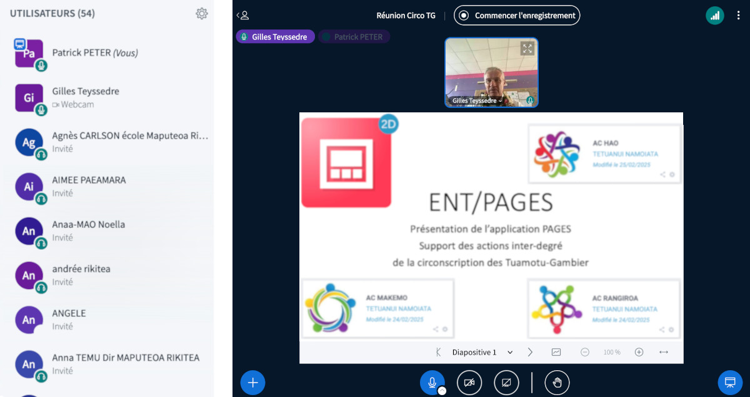Click the red PAGES application logo on the slide
Viewport: 750px width, 397px height.
pyautogui.click(x=346, y=162)
